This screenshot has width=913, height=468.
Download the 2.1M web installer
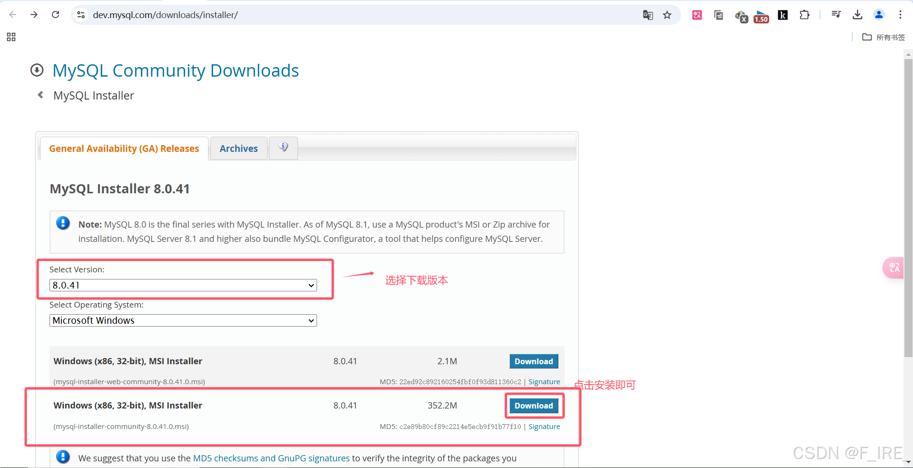point(534,361)
